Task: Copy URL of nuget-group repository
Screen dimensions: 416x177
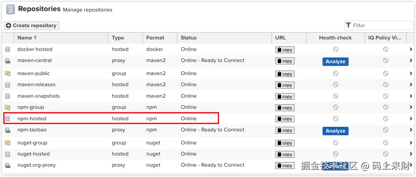Action: point(285,143)
